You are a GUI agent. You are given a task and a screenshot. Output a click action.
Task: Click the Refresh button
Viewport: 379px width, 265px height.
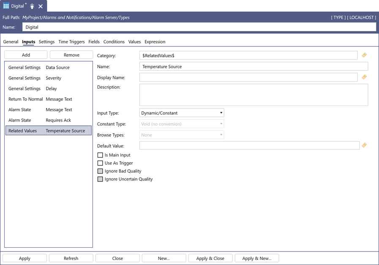(71, 258)
